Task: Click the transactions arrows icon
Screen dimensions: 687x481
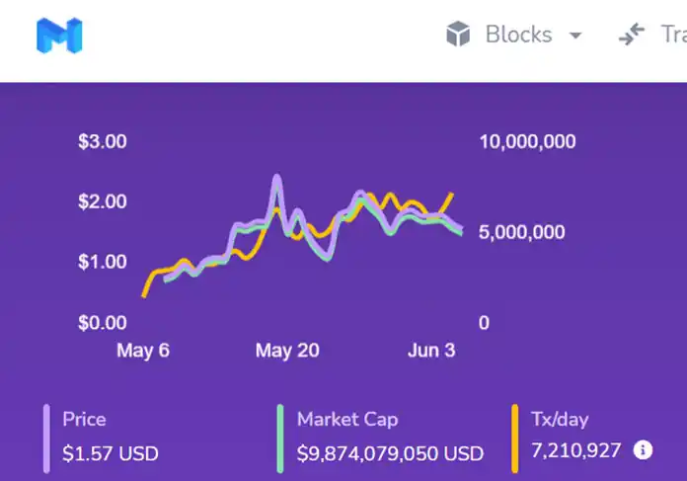Action: coord(632,36)
